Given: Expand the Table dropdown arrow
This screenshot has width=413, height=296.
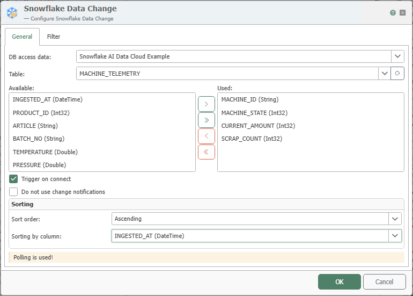Looking at the screenshot, I should 385,74.
